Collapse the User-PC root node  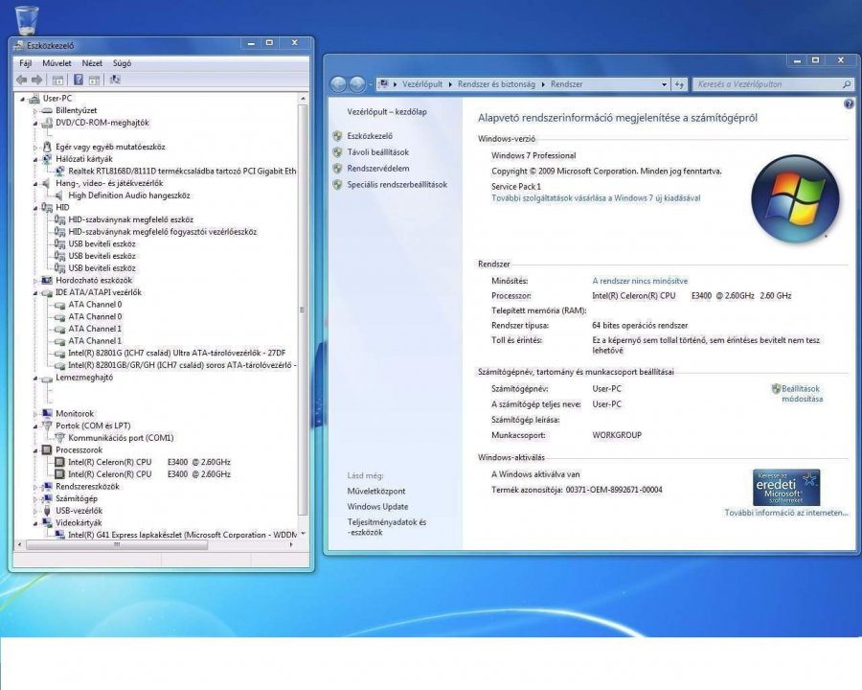23,99
